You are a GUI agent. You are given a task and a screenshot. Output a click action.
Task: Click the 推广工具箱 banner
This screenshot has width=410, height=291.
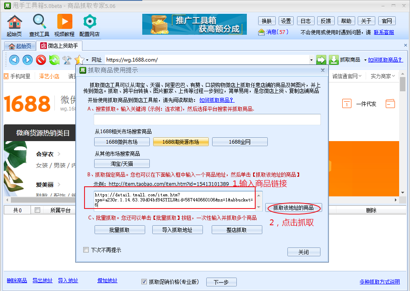point(194,24)
